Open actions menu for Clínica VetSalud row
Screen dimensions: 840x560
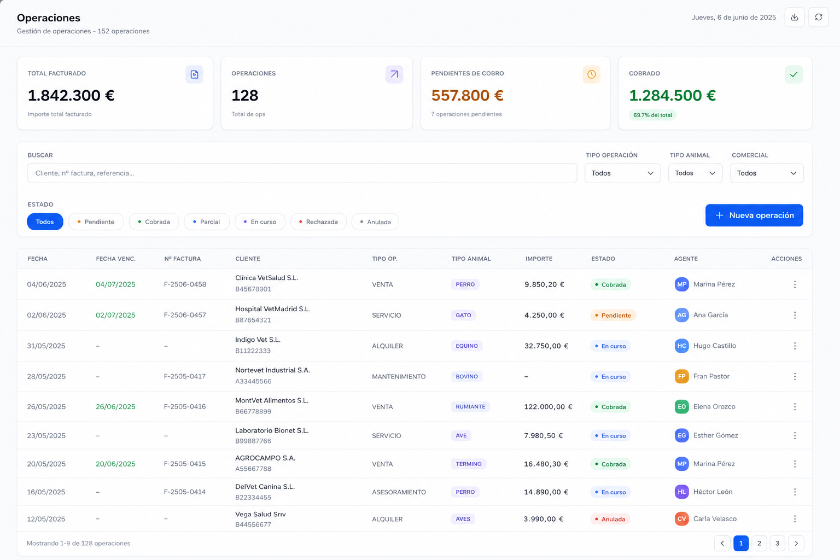point(795,284)
